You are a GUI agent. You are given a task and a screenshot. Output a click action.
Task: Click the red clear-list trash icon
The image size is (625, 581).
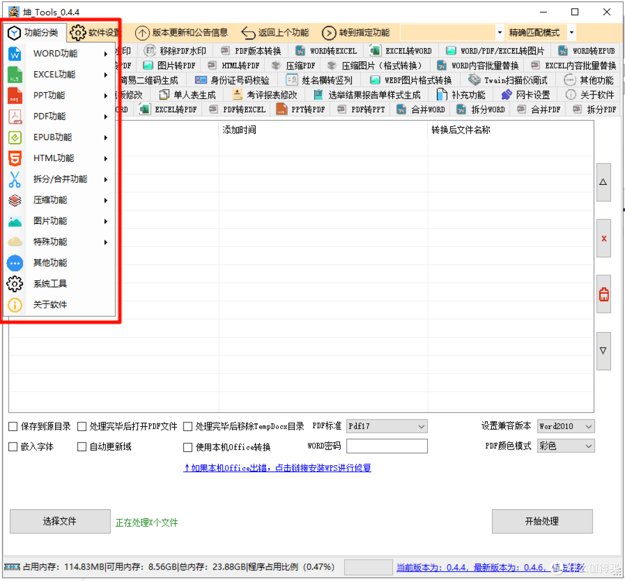(x=604, y=294)
